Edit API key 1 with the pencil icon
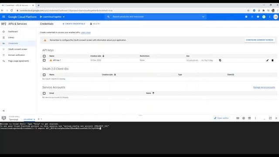Screen dimensions: 279x157 coord(267,60)
